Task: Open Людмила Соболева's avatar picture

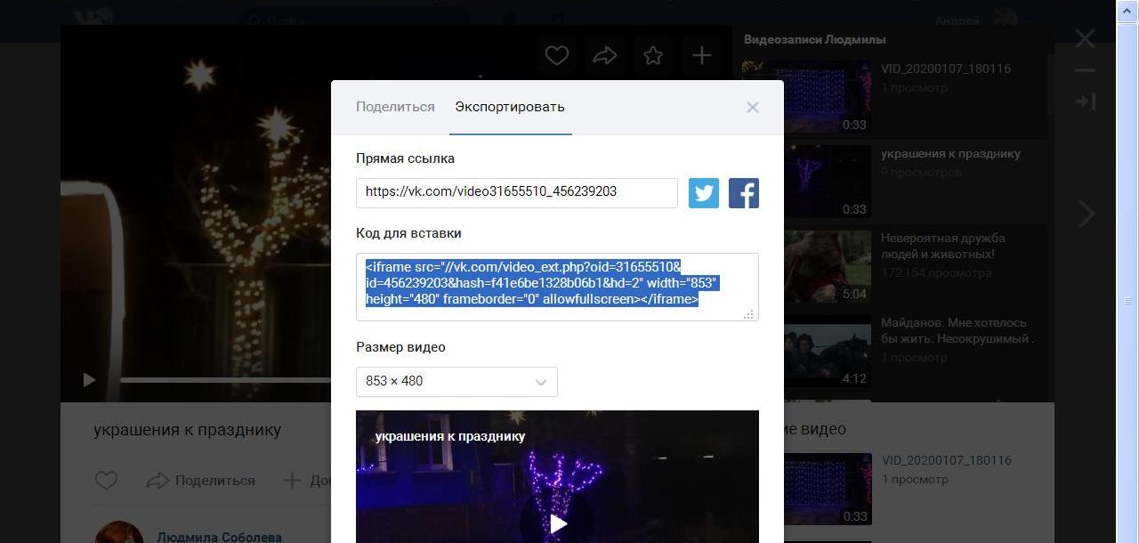Action: [x=119, y=531]
